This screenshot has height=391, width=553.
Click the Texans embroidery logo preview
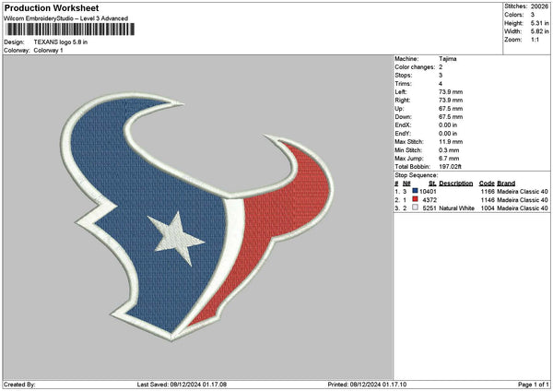tap(197, 217)
